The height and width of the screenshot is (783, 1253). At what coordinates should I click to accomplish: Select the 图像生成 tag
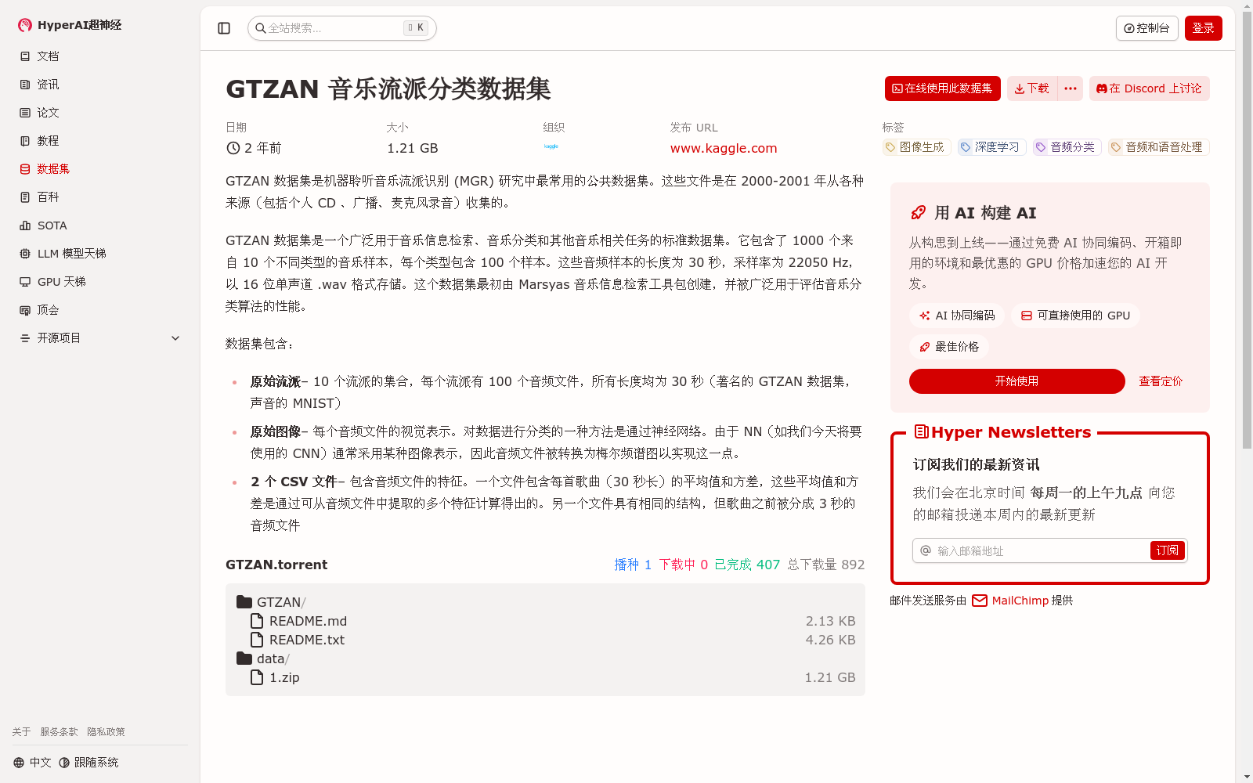click(916, 147)
